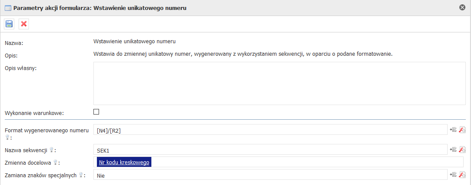The height and width of the screenshot is (185, 471).
Task: Focus the Opis własny text area
Action: click(279, 83)
